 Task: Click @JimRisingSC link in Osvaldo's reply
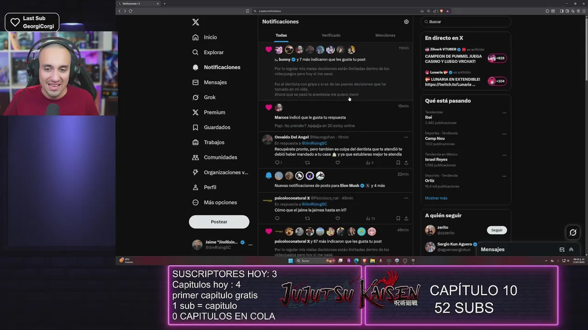tap(314, 143)
